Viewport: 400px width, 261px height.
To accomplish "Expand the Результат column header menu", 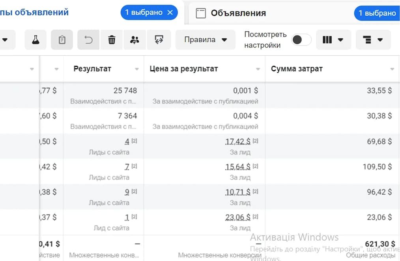I will (137, 69).
